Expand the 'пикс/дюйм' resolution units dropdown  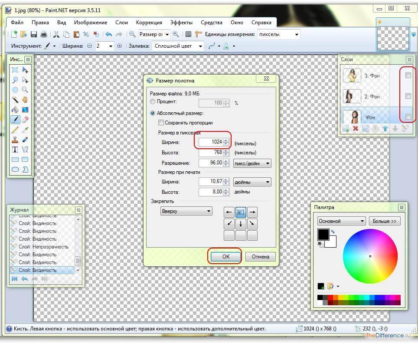(x=252, y=163)
